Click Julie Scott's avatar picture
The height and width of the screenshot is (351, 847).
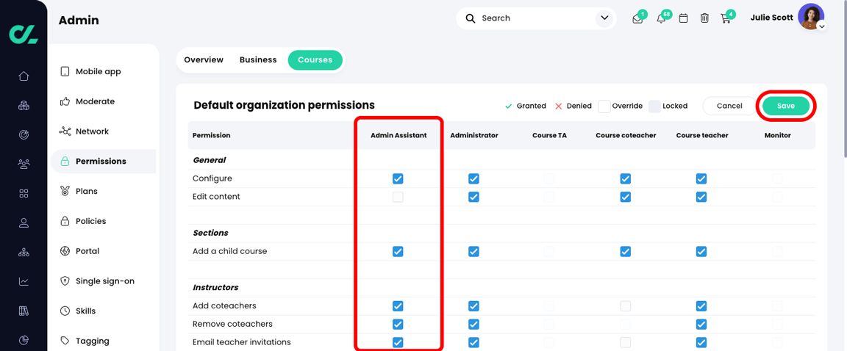(811, 17)
